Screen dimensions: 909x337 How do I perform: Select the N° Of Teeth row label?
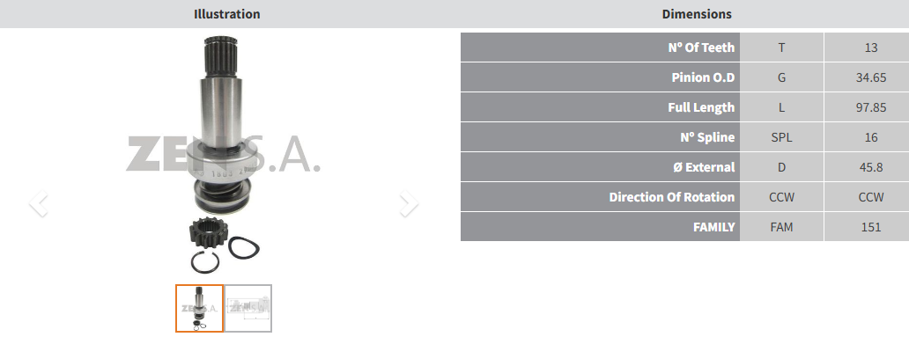click(x=701, y=48)
